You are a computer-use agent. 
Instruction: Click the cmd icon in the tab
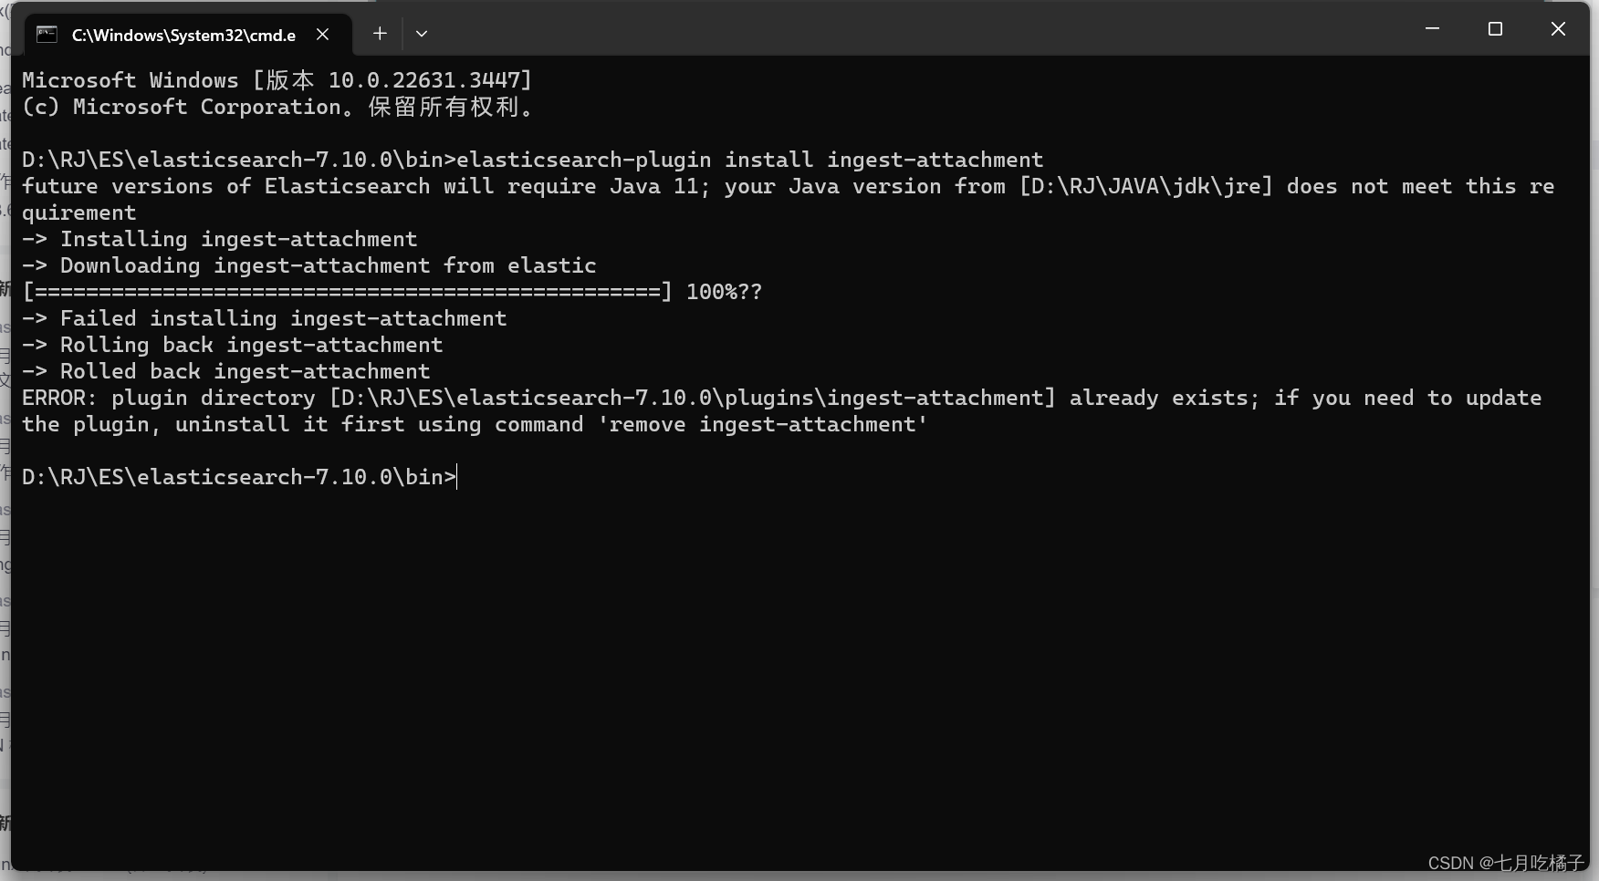47,35
